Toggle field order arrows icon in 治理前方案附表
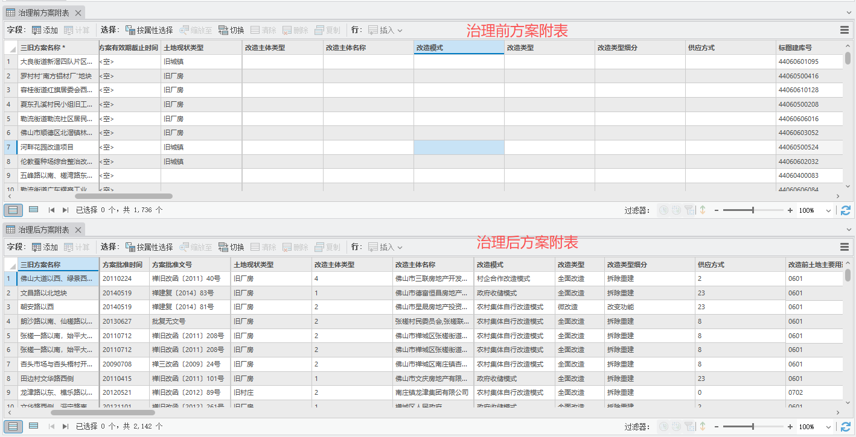This screenshot has height=437, width=856. pyautogui.click(x=703, y=210)
